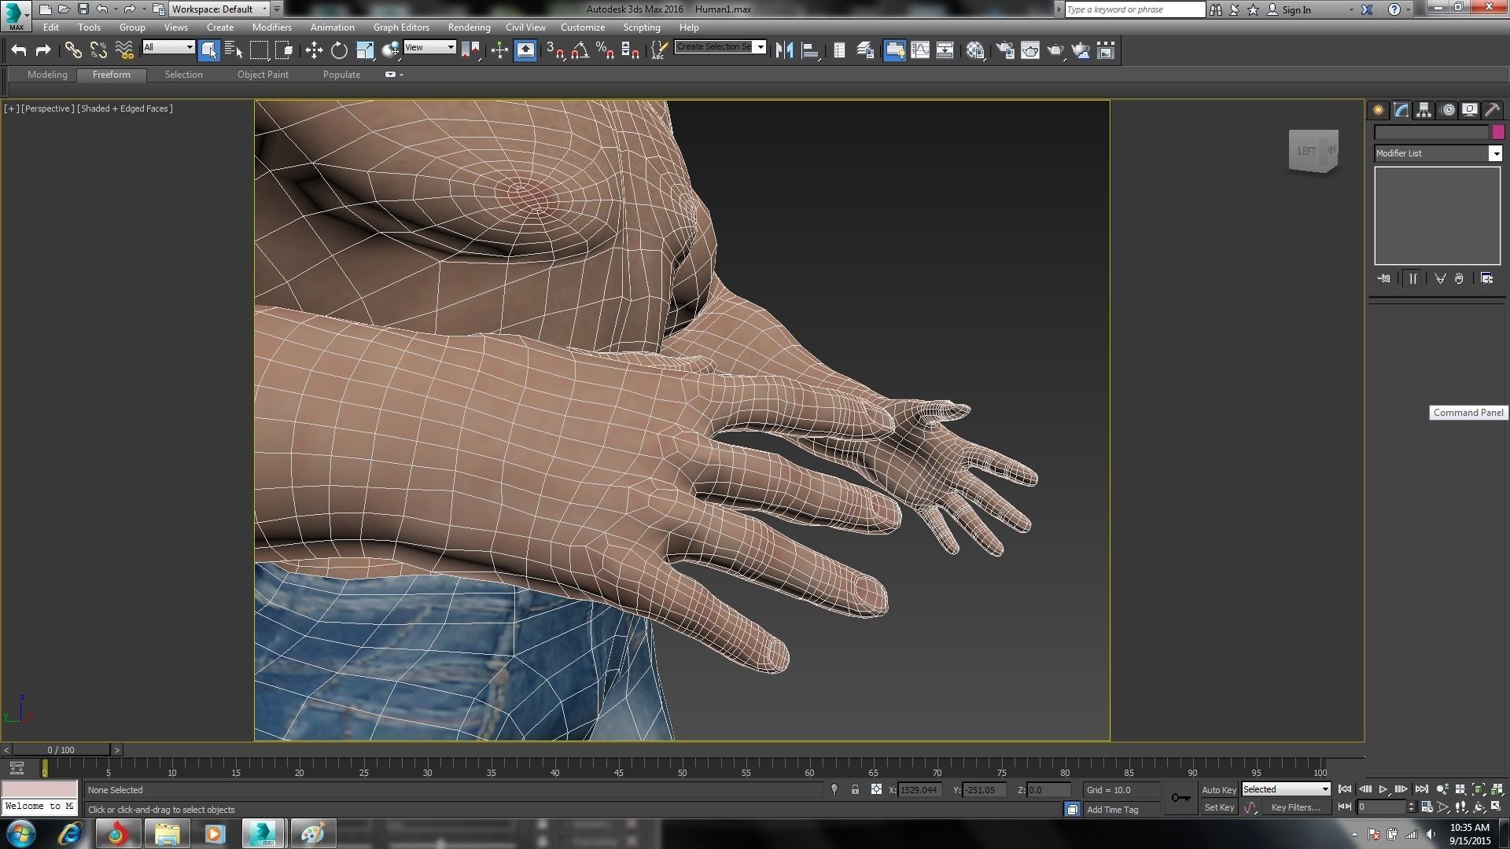Screen dimensions: 1510x849
Task: Toggle Pin Stack in modifier panel
Action: pos(1383,278)
